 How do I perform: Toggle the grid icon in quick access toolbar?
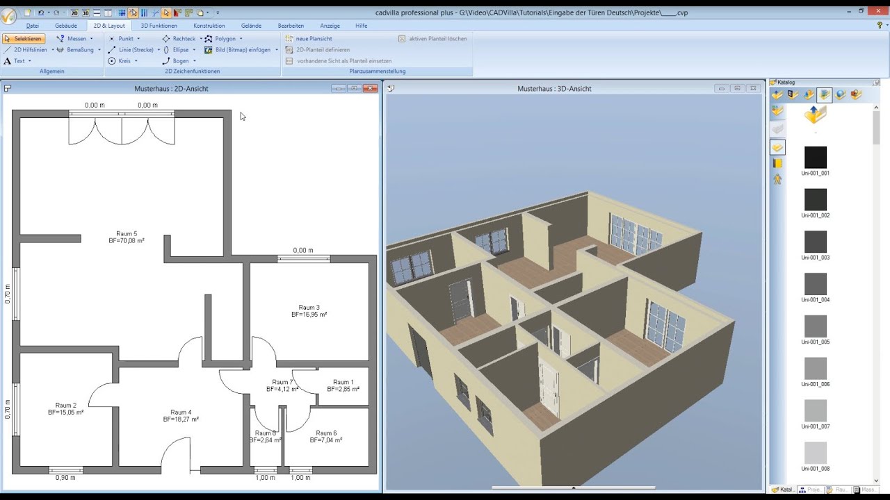(122, 12)
